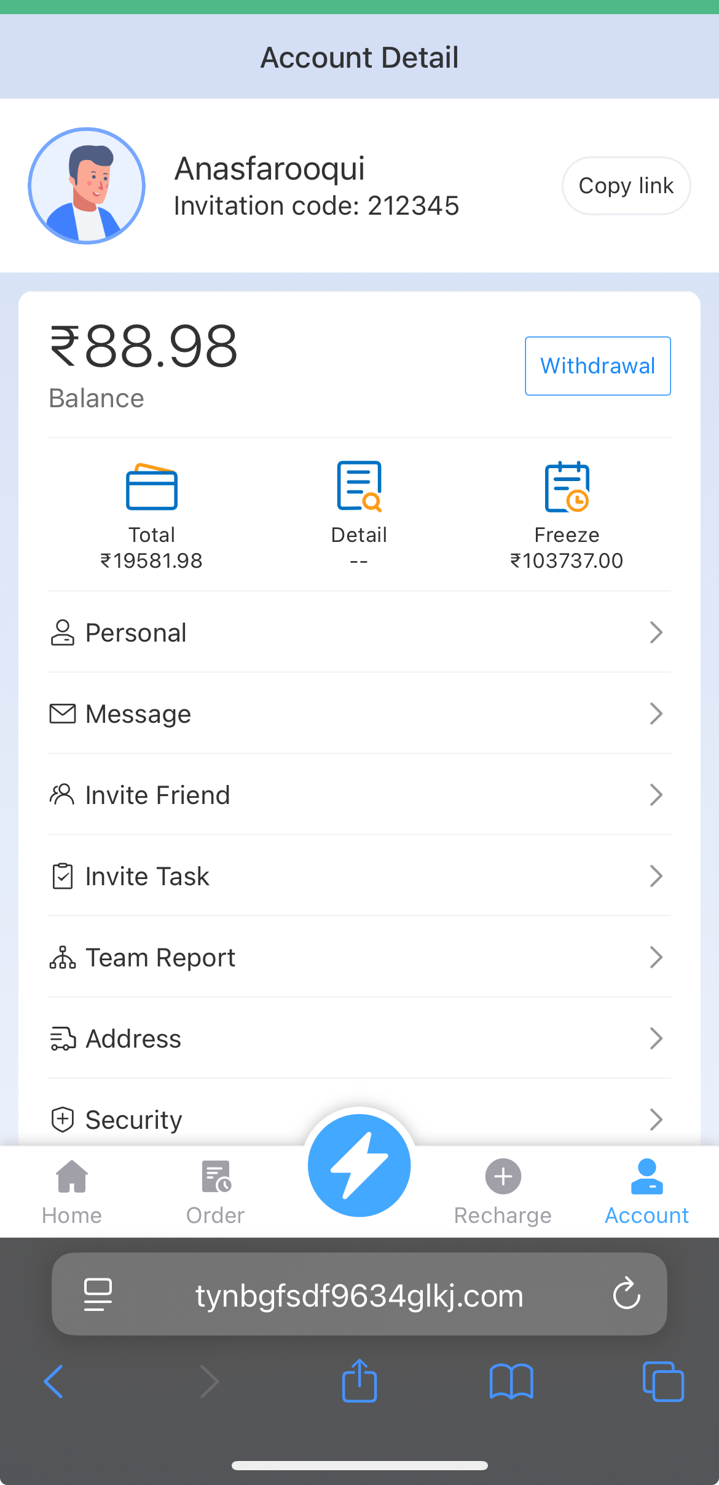Tap the user profile avatar
This screenshot has width=719, height=1485.
click(x=87, y=186)
